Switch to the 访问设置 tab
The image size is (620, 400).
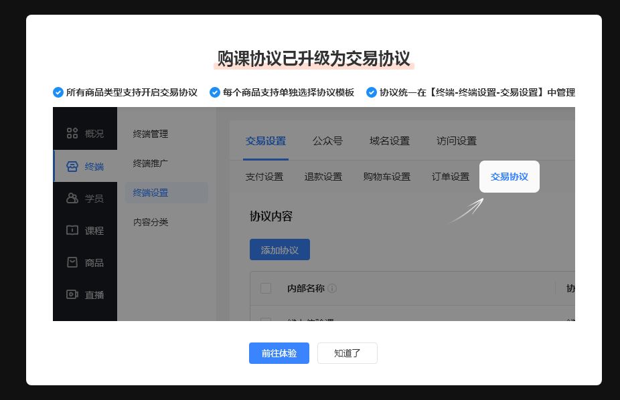tap(457, 141)
